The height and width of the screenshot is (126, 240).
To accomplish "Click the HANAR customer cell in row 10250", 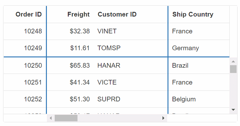I will coord(109,65).
